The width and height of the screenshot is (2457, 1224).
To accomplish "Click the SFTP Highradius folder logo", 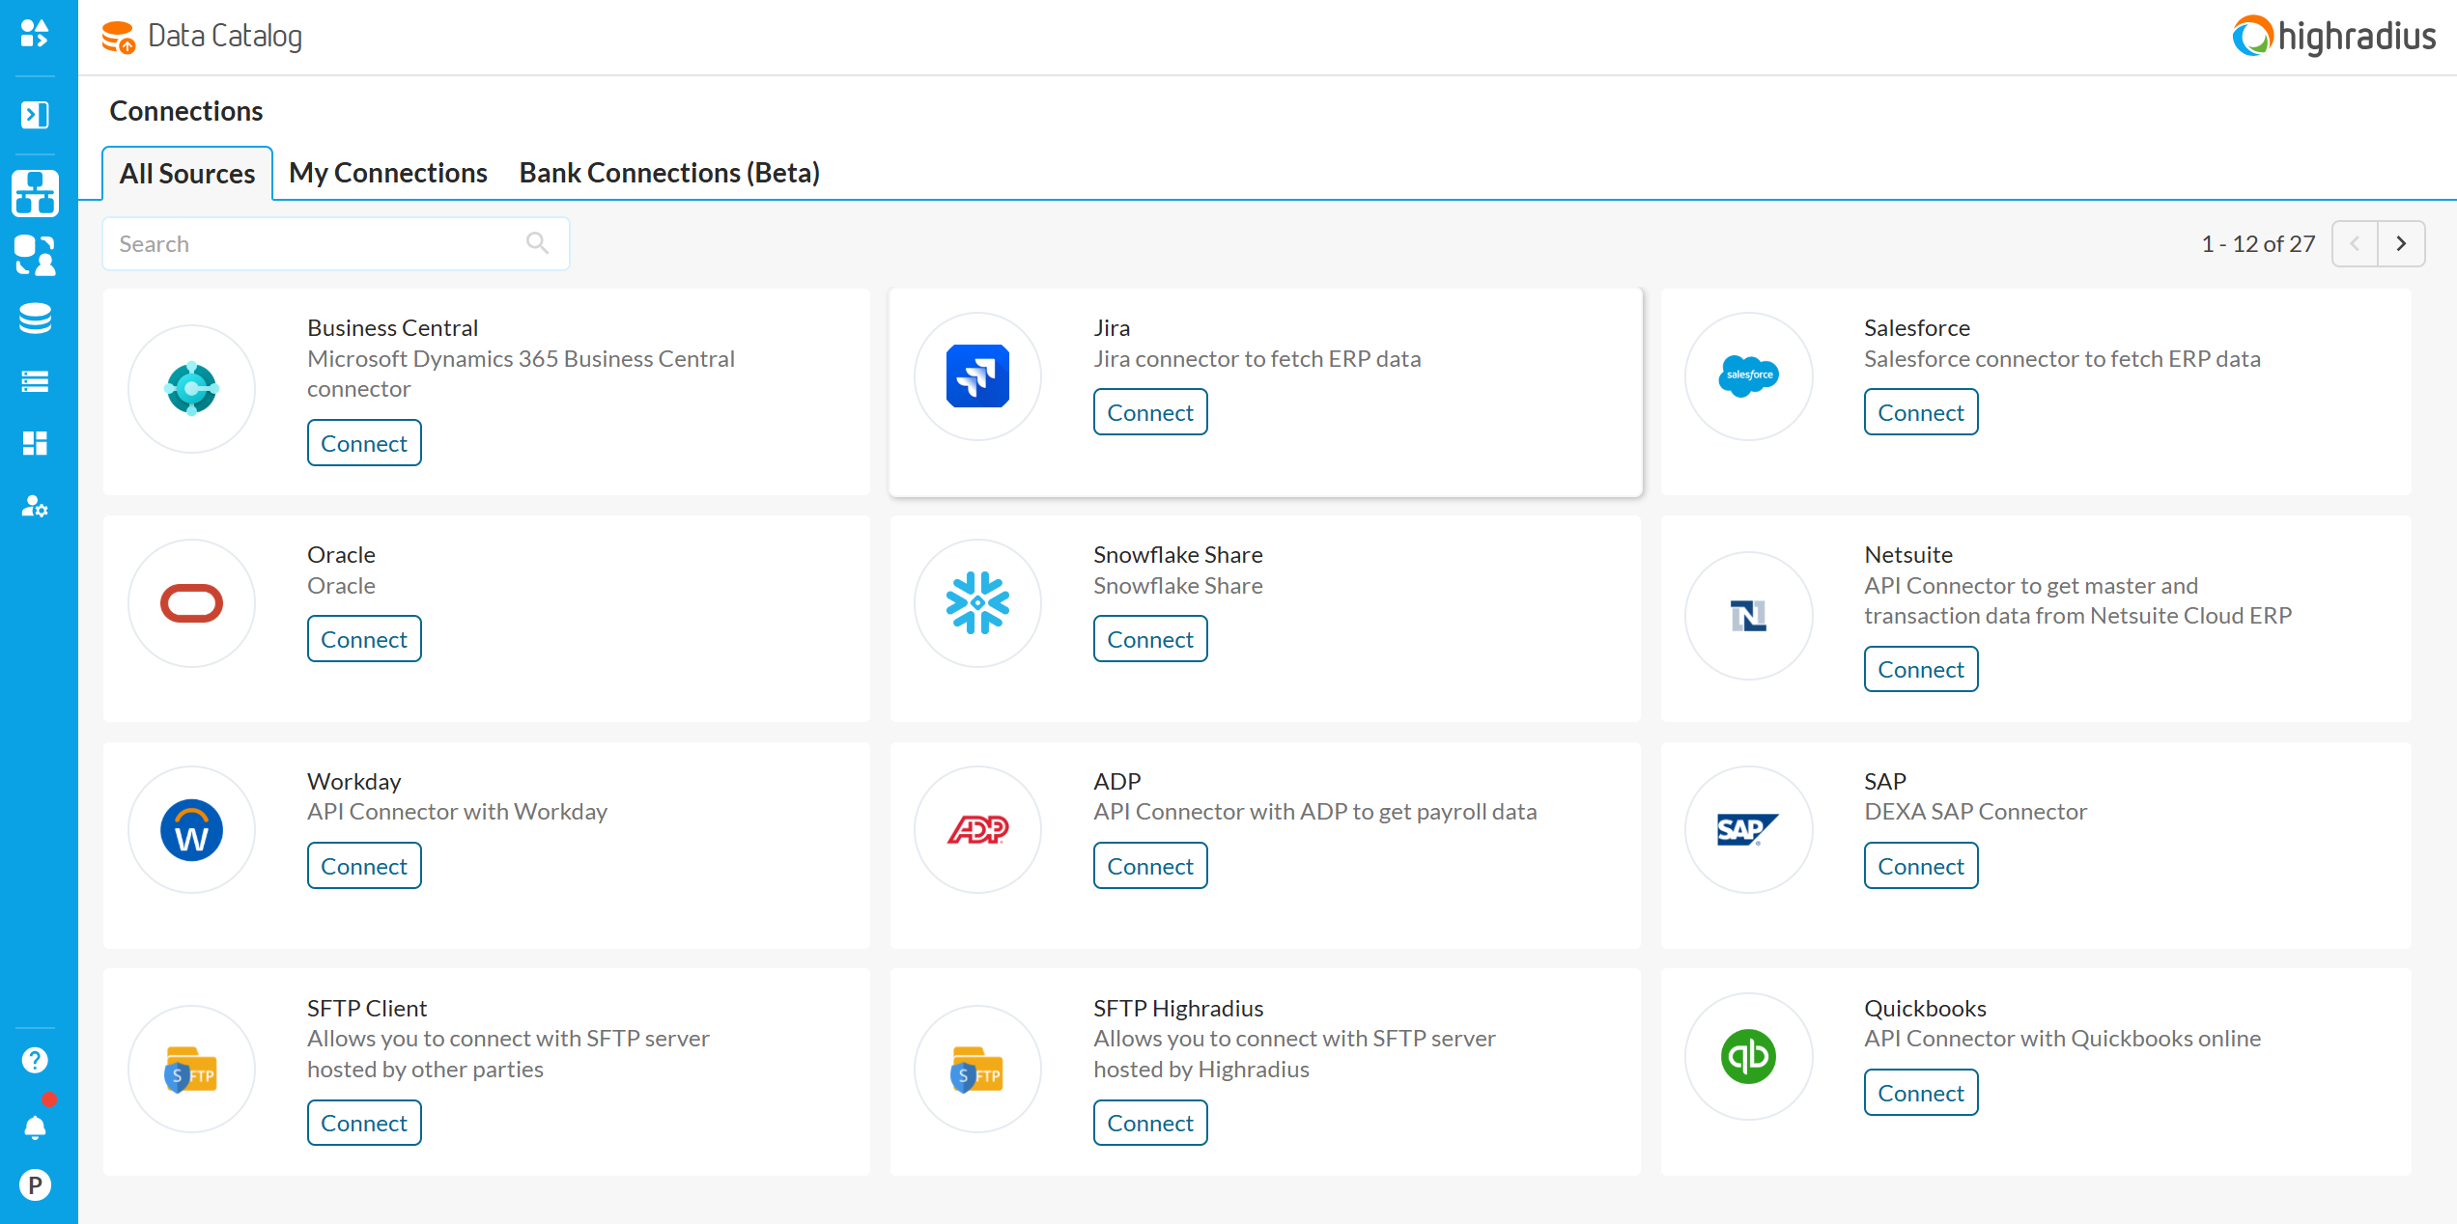I will tap(977, 1070).
